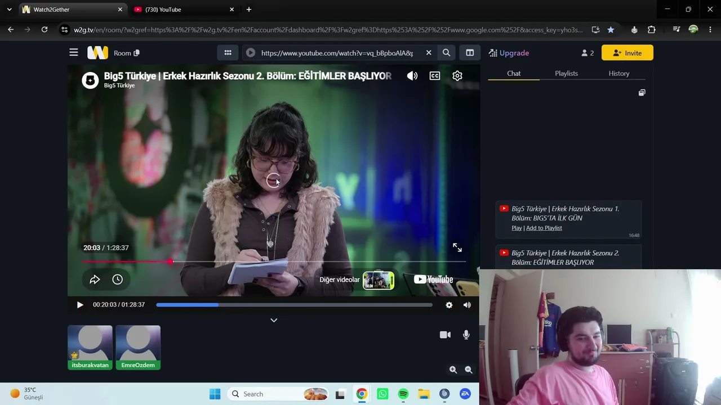This screenshot has width=721, height=405.
Task: Reload the current page
Action: 44,30
